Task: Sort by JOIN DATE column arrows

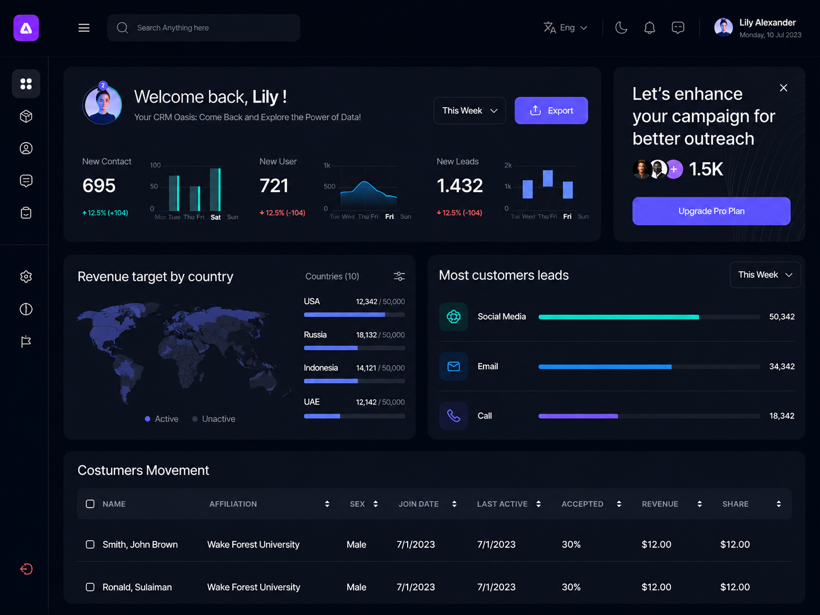Action: coord(454,504)
